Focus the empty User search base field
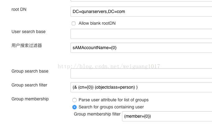This screenshot has height=126, width=212. coord(141,34)
